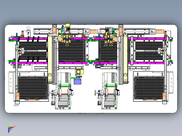Select the right cream vertical gantry beam
The image size is (182, 136).
126,58
